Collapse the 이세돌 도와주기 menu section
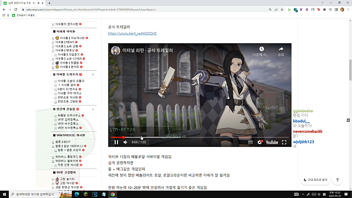This screenshot has width=352, height=198. click(93, 74)
